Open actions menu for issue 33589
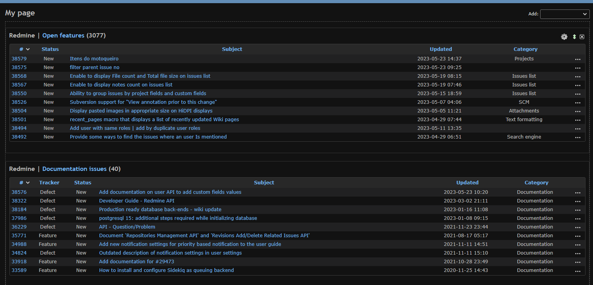This screenshot has width=593, height=285. [x=578, y=271]
